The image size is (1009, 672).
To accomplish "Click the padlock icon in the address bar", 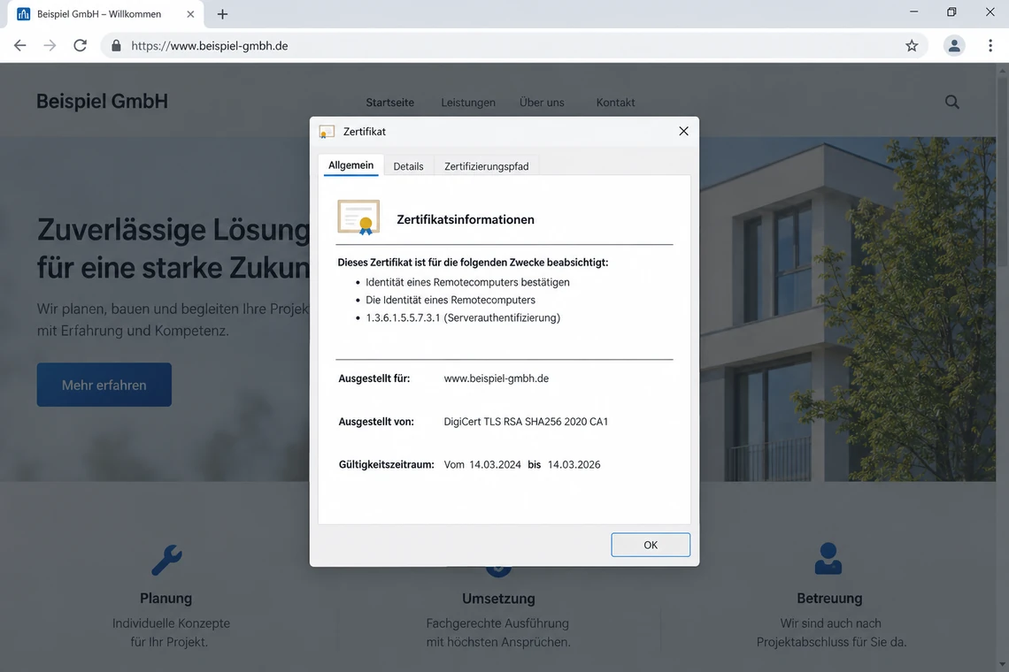I will pyautogui.click(x=116, y=46).
